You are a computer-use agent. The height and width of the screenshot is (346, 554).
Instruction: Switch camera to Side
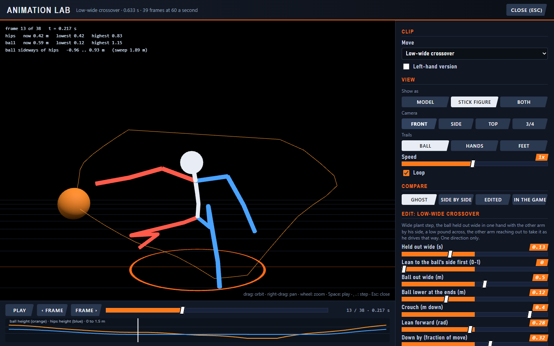tap(456, 124)
